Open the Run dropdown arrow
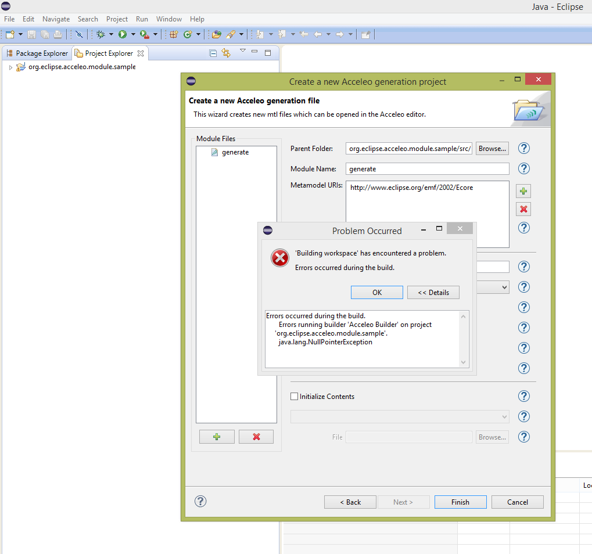The image size is (592, 554). pos(133,34)
